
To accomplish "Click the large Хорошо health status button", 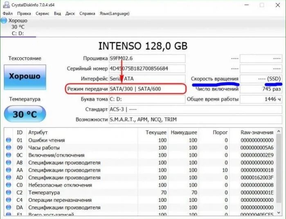I will click(x=25, y=77).
